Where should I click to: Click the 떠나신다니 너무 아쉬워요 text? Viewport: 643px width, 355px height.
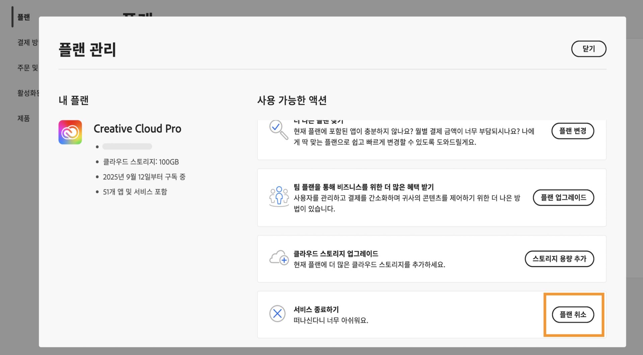331,320
